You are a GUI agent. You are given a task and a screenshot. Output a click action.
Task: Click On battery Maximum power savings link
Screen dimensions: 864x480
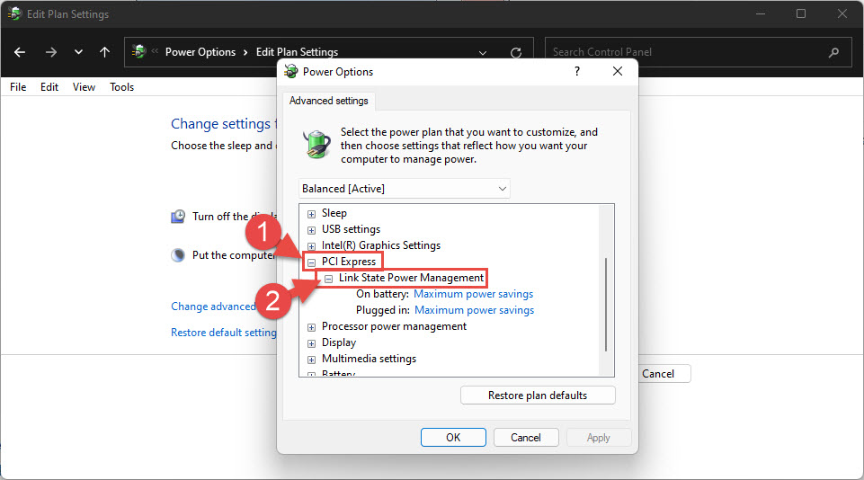(x=473, y=294)
